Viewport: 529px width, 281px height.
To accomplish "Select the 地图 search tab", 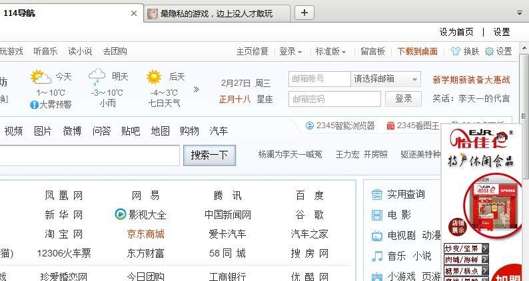I will point(161,131).
